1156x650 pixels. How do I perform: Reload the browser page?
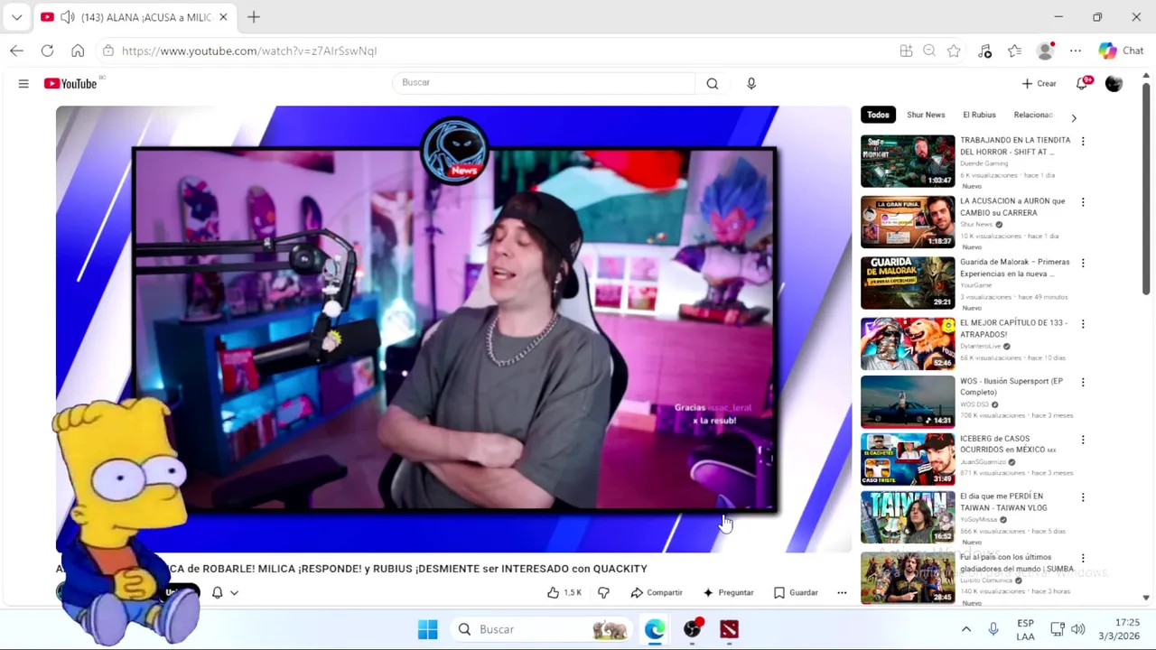[x=47, y=51]
